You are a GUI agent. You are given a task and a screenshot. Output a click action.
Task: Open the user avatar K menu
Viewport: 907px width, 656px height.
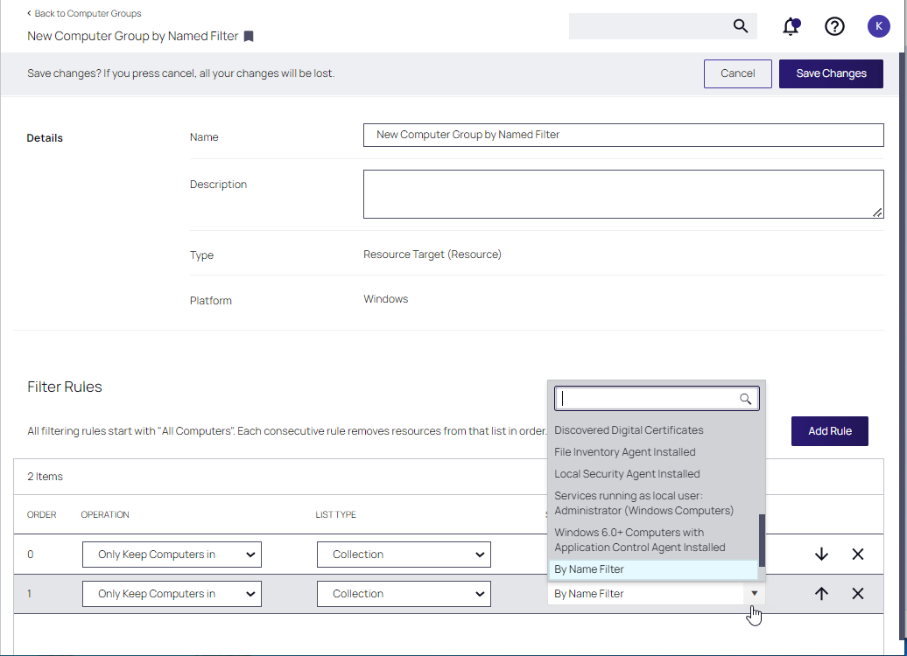pyautogui.click(x=878, y=26)
